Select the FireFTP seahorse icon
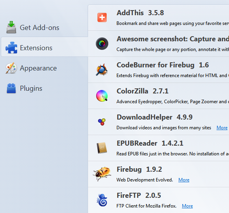Image resolution: width=229 pixels, height=213 pixels. (102, 200)
